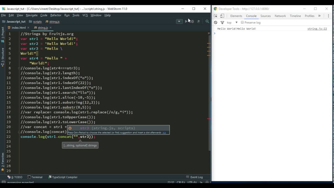Open Search Everywhere magnifier in WebStorm

(x=207, y=21)
